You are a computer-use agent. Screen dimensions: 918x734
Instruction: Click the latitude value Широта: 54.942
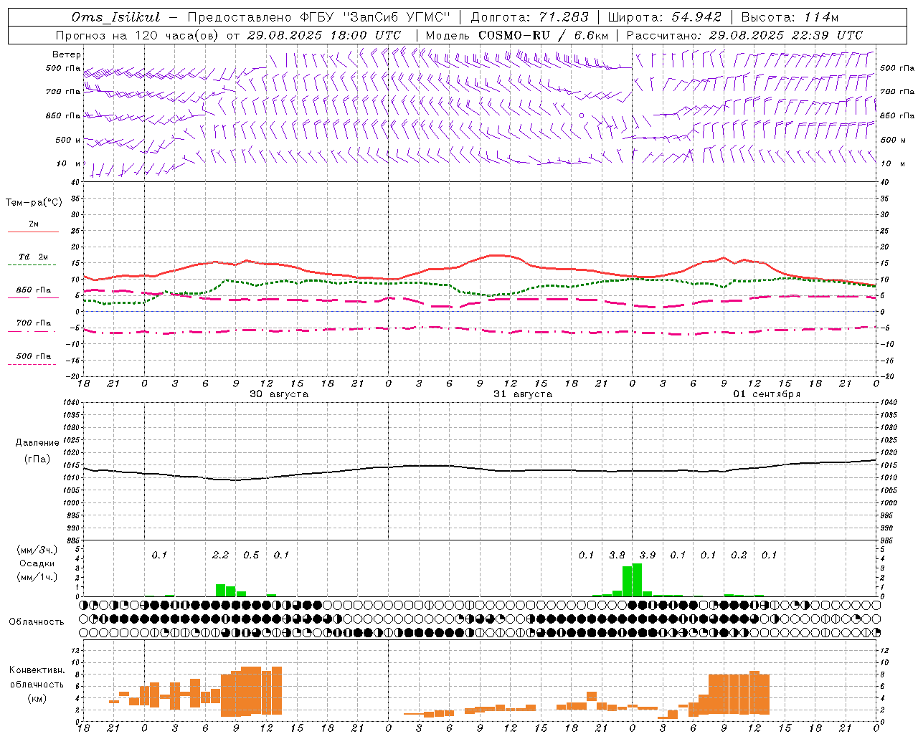(x=665, y=17)
